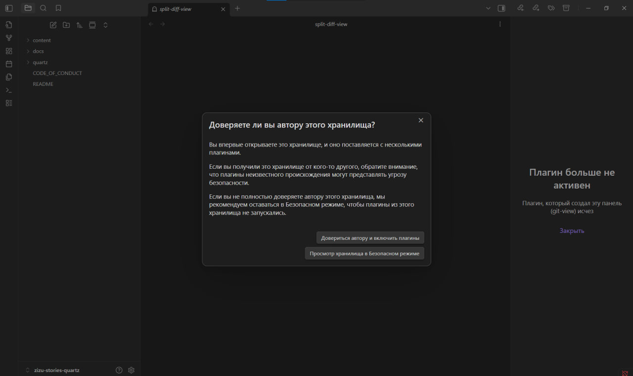Open the command palette terminal icon

[8, 90]
